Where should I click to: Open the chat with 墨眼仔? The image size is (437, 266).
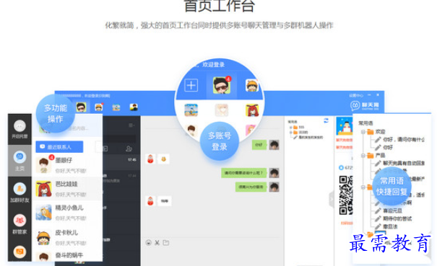tap(67, 165)
